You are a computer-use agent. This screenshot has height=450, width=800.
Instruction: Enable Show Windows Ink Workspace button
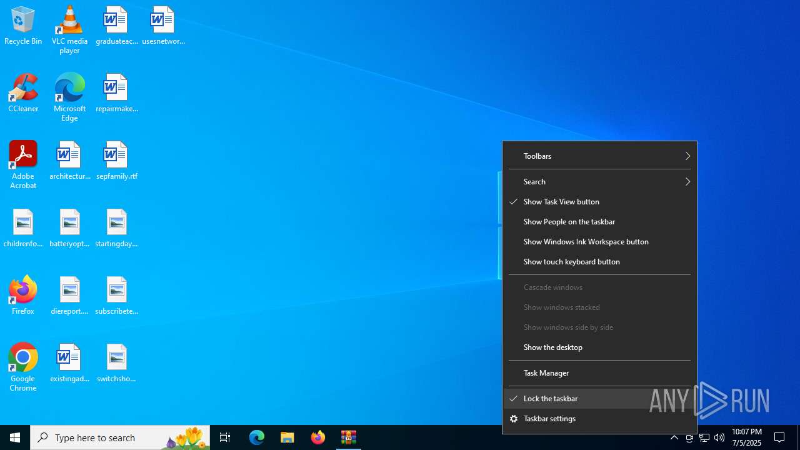click(600, 242)
